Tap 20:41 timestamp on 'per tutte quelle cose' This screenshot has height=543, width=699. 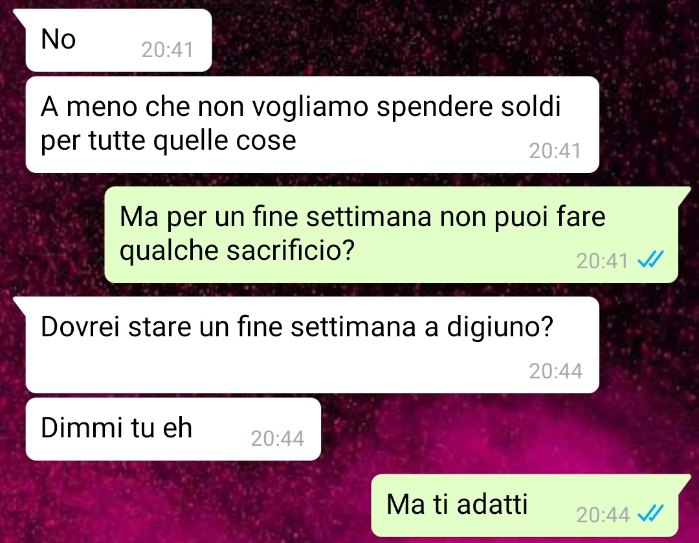click(555, 151)
